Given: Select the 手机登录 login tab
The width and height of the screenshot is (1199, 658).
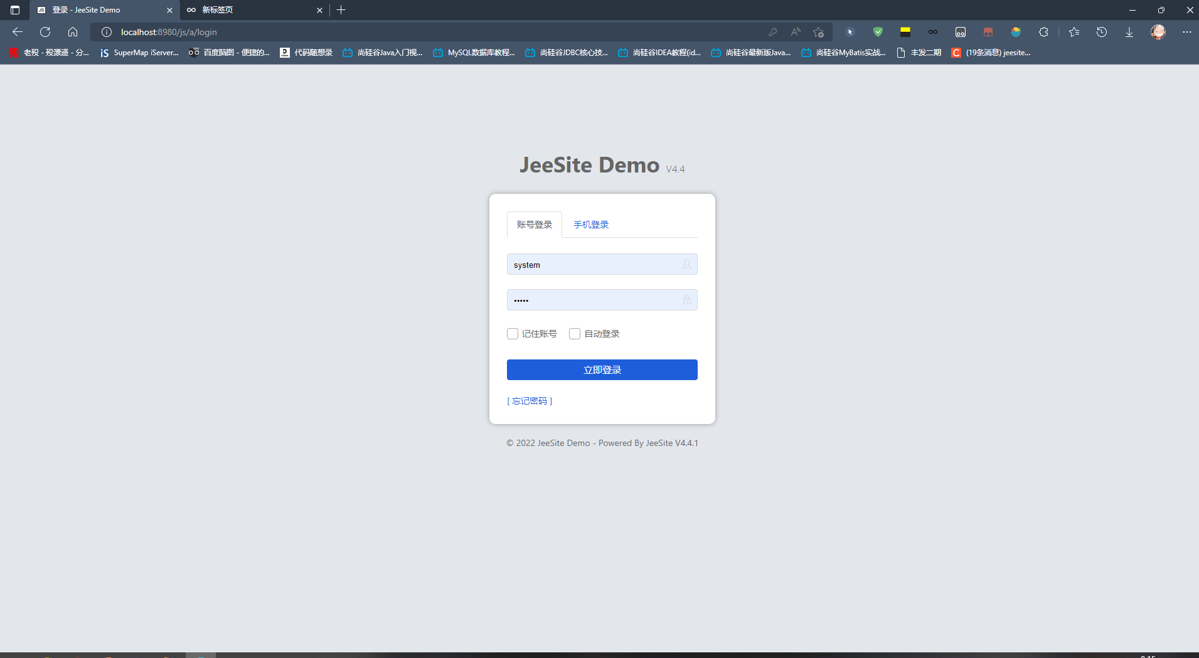Looking at the screenshot, I should pyautogui.click(x=591, y=225).
